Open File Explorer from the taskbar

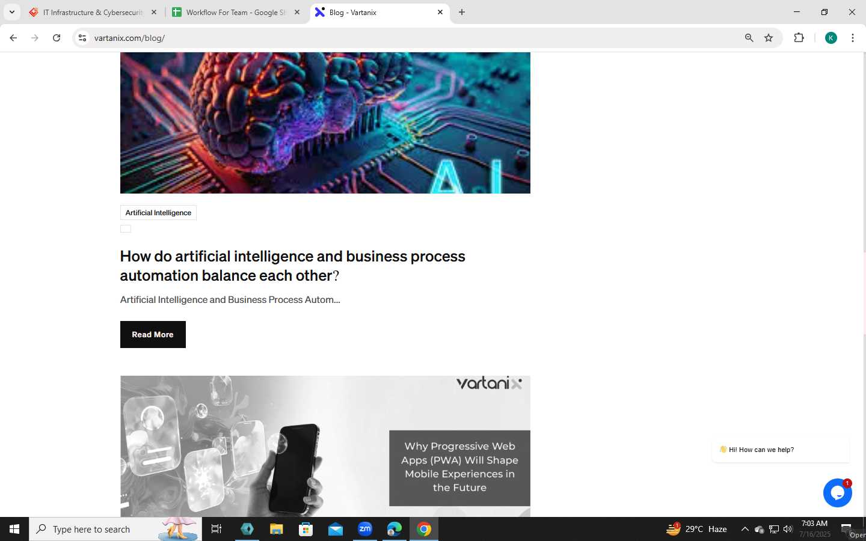pyautogui.click(x=276, y=529)
